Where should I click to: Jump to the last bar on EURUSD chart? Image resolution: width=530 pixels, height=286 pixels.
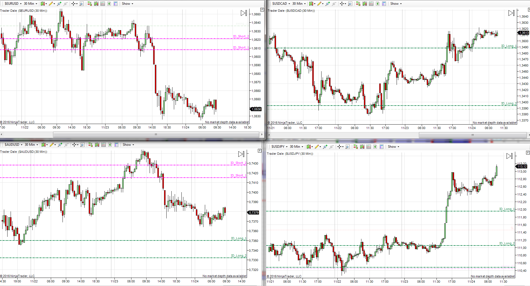pyautogui.click(x=244, y=13)
